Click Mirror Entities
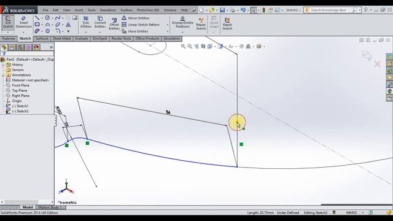393x221 pixels. [136, 18]
